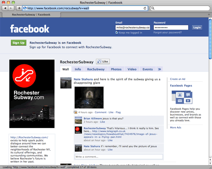Like Nate Stahura's picture of jesus comment

tap(110, 150)
